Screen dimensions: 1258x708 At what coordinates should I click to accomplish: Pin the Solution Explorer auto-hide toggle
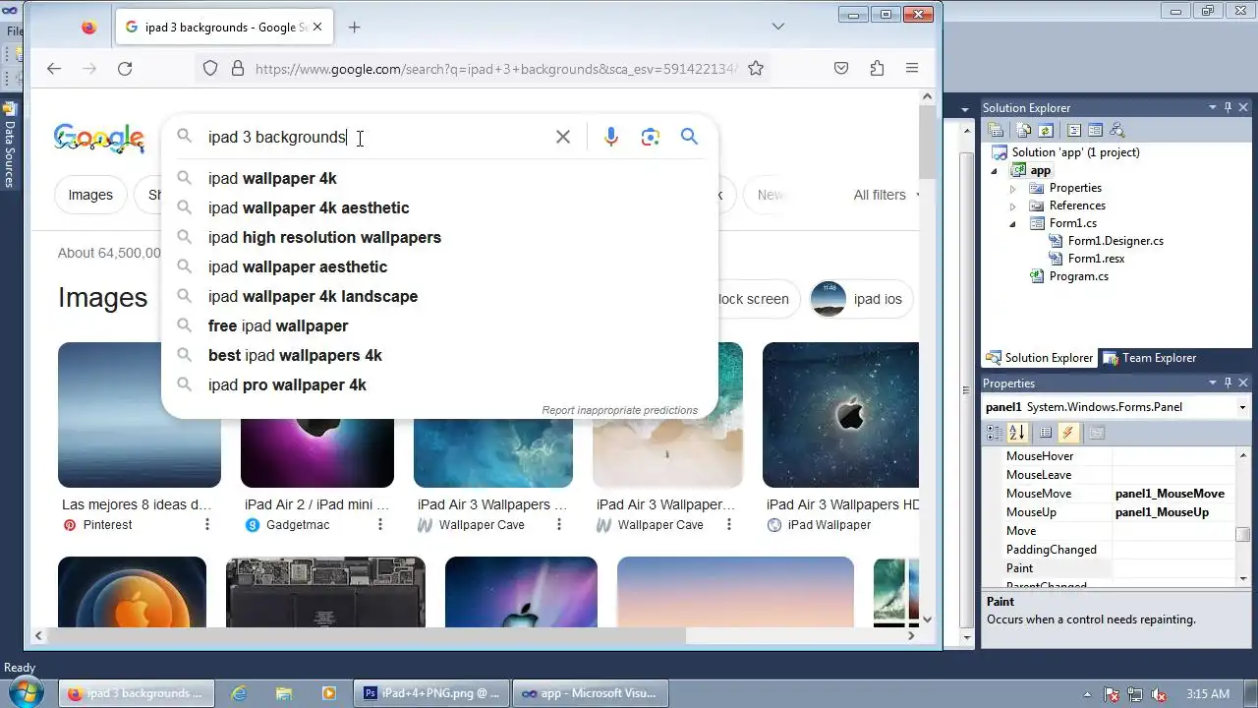tap(1229, 107)
